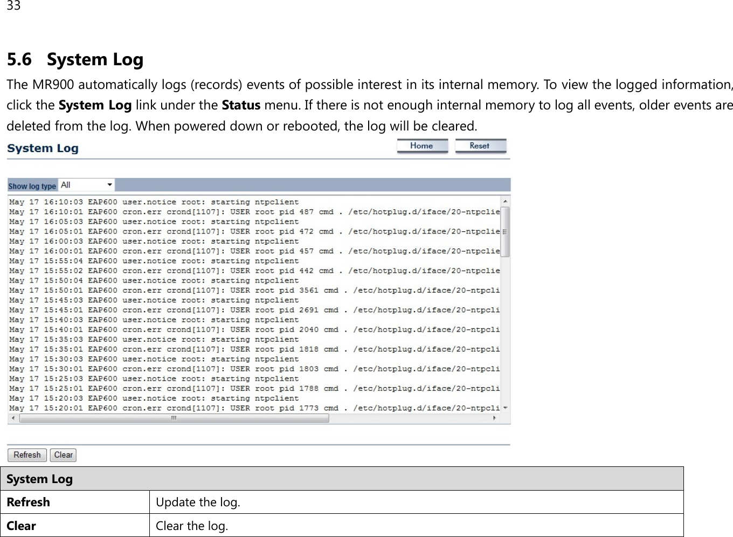Viewport: 733px width, 537px height.
Task: Click the log scroll-left arrow
Action: (12, 418)
